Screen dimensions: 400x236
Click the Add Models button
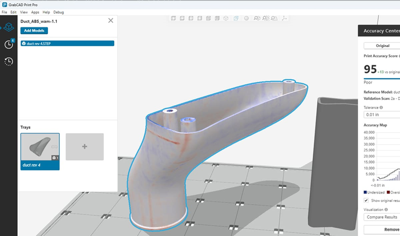click(34, 30)
